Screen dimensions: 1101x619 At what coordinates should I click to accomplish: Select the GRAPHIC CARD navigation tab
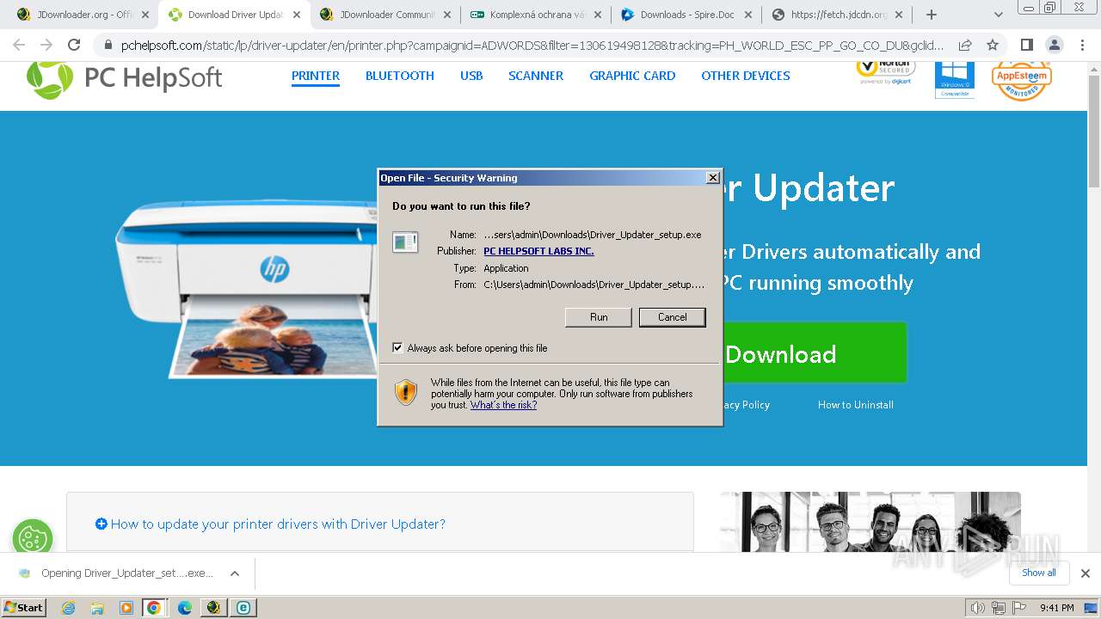[x=632, y=76]
